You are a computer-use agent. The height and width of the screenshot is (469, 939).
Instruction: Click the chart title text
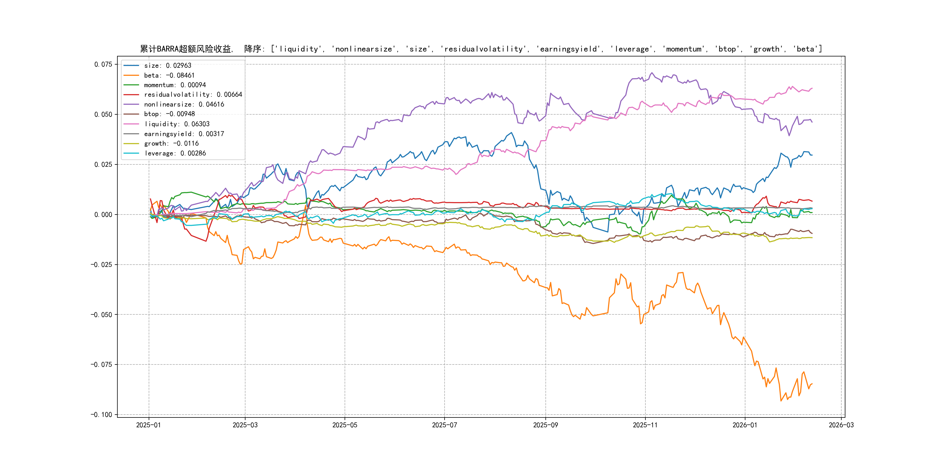click(x=481, y=49)
